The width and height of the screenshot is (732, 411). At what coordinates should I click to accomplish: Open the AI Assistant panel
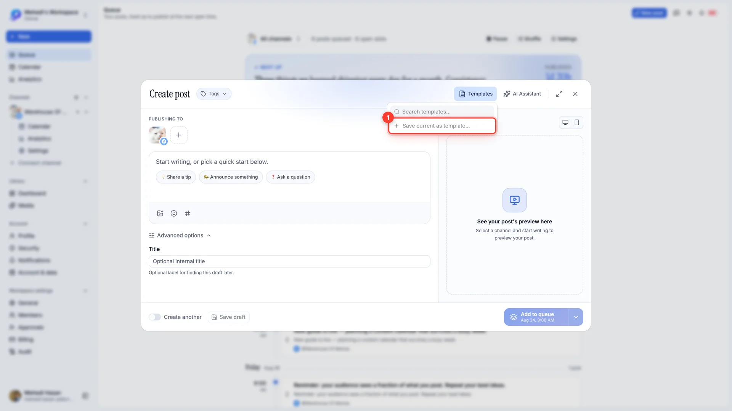(x=522, y=94)
